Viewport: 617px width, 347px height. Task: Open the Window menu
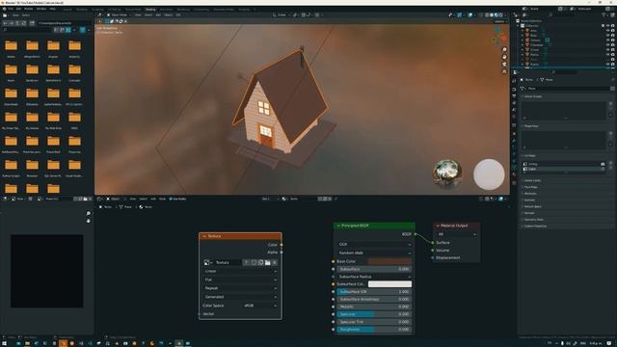tap(41, 9)
